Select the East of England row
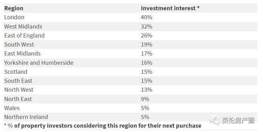This screenshot has width=263, height=132. point(24,36)
